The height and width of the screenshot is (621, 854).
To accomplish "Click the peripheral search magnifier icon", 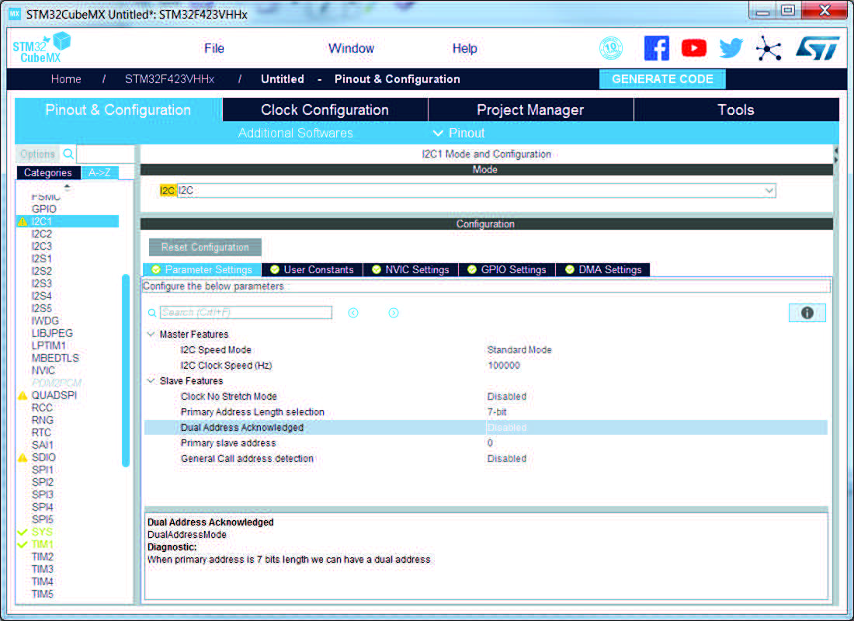I will [x=68, y=154].
